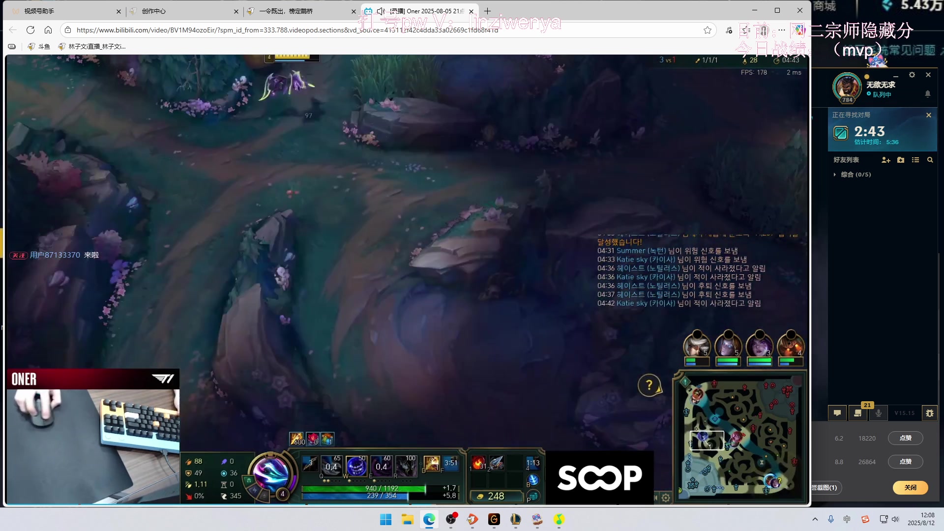Screen dimensions: 944x531
Task: Open friends list sort options
Action: point(915,160)
